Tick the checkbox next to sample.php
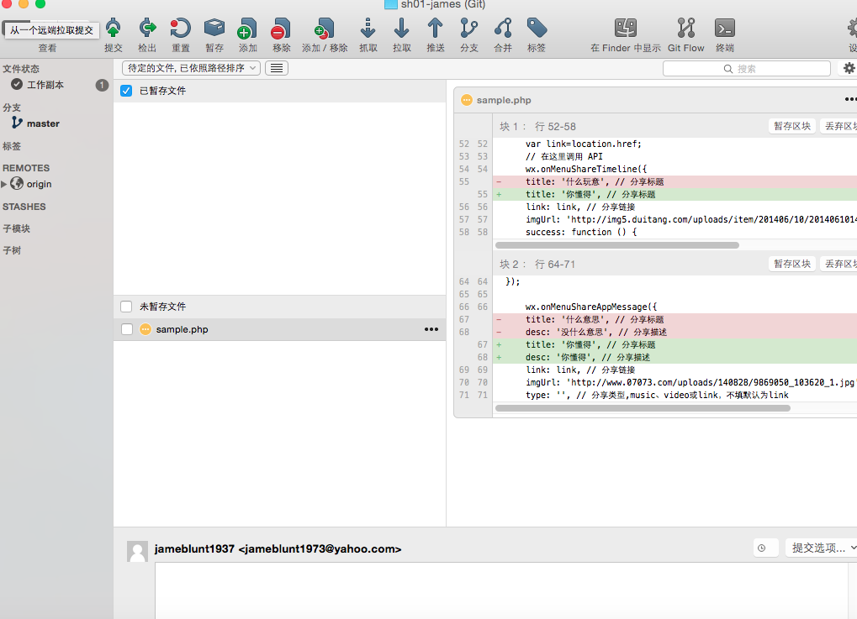857x619 pixels. coord(126,329)
